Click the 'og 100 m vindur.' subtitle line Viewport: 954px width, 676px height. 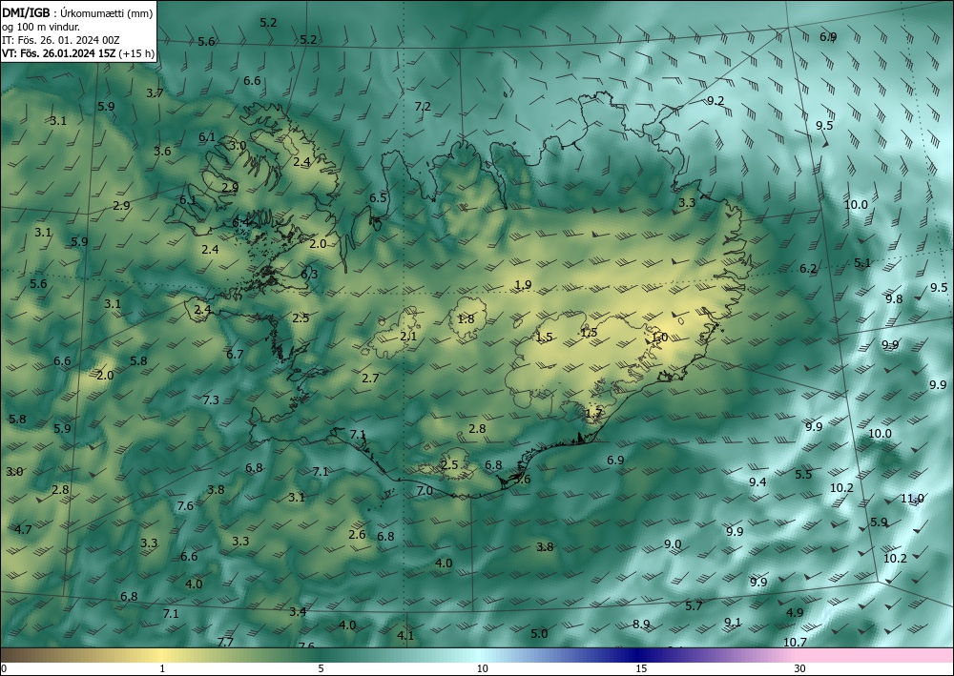tap(41, 27)
